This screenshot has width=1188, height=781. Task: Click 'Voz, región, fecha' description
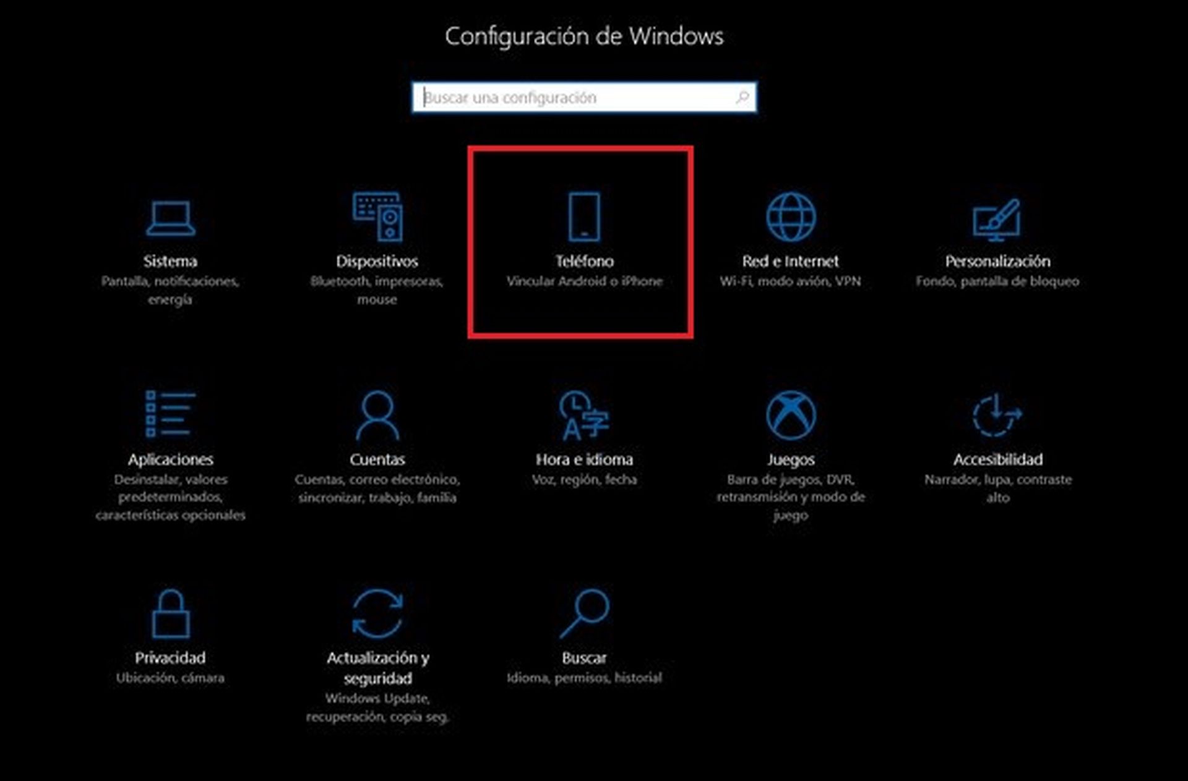pos(584,479)
